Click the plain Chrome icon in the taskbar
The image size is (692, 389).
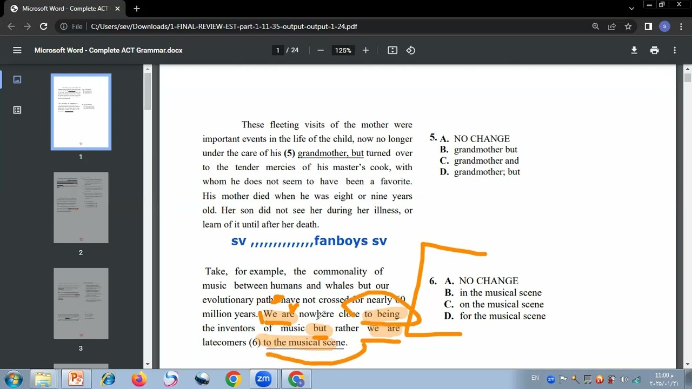coord(233,379)
